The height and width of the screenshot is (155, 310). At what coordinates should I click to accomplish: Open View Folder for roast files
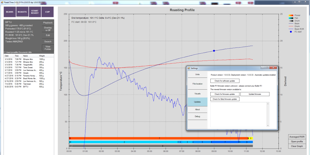(x=48, y=48)
